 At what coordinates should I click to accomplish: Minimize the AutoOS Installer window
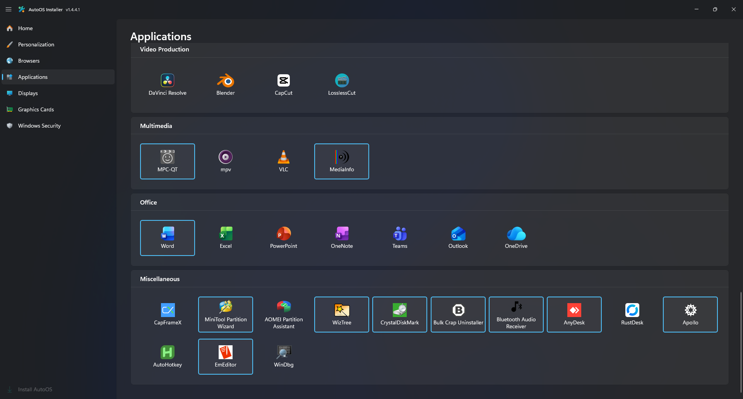(697, 9)
